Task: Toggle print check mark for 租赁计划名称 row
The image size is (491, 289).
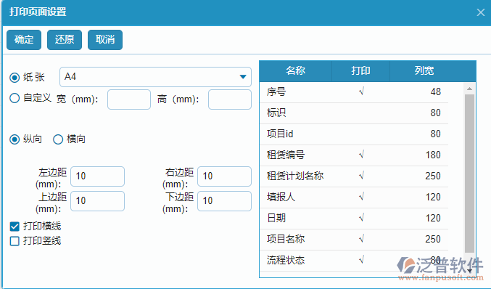Action: (361, 176)
